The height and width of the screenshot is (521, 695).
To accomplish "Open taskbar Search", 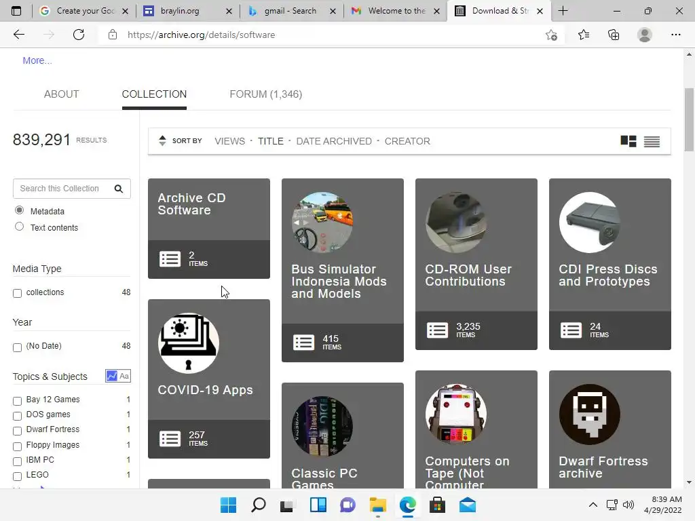I will (258, 505).
